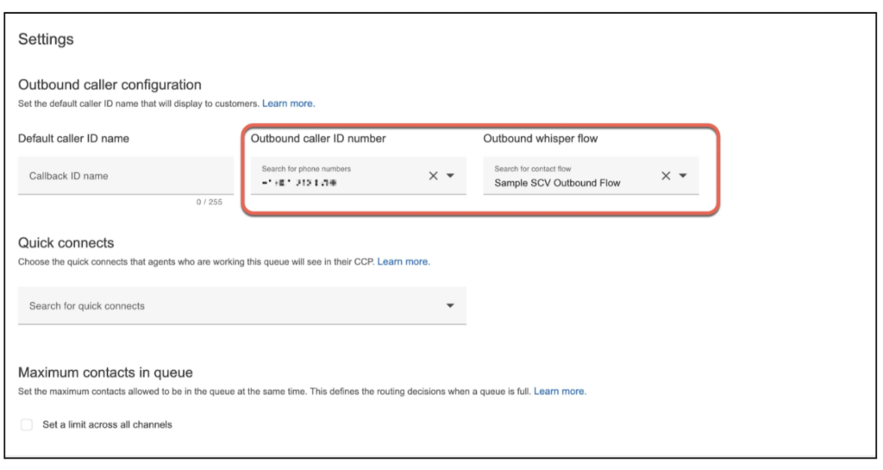Follow the Learn more link for quick connects
The image size is (883, 470).
(404, 261)
